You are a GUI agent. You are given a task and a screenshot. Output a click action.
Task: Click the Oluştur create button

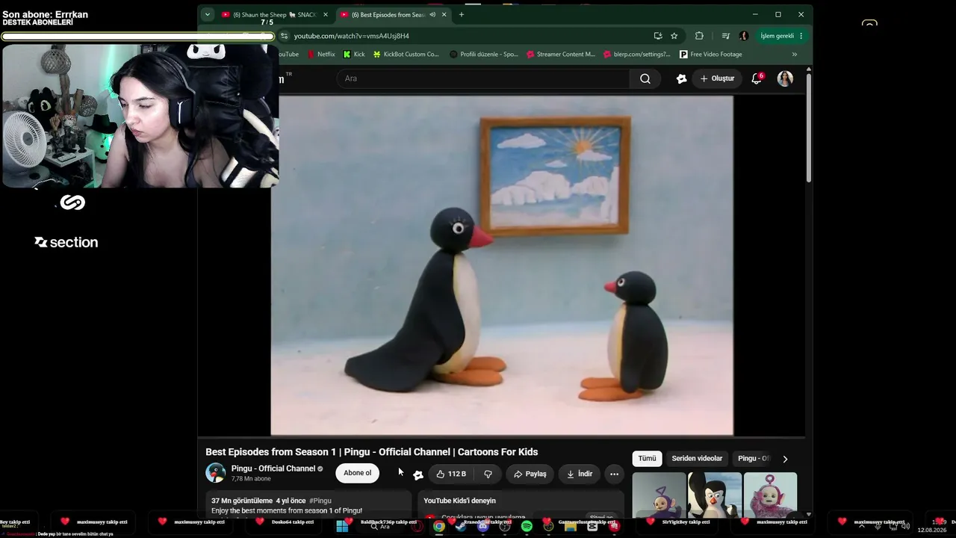[717, 78]
